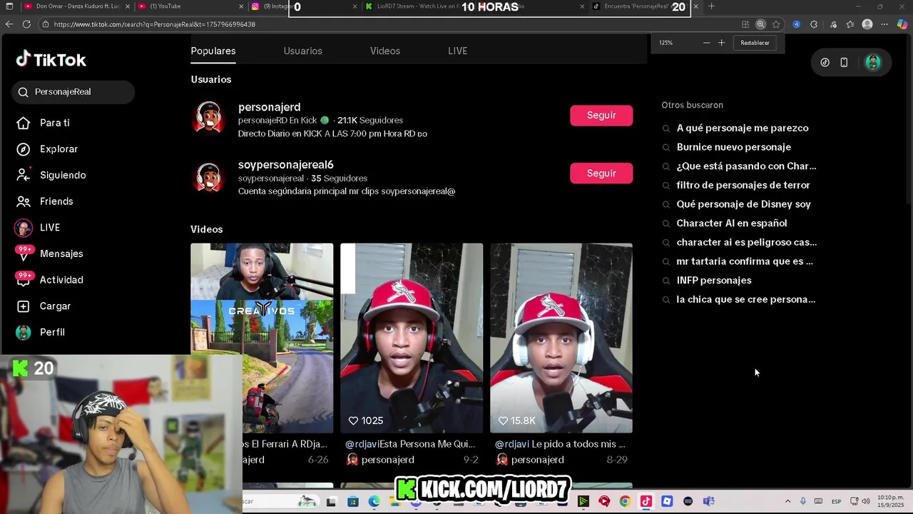
Task: Click the browser address bar URL
Action: pos(155,24)
